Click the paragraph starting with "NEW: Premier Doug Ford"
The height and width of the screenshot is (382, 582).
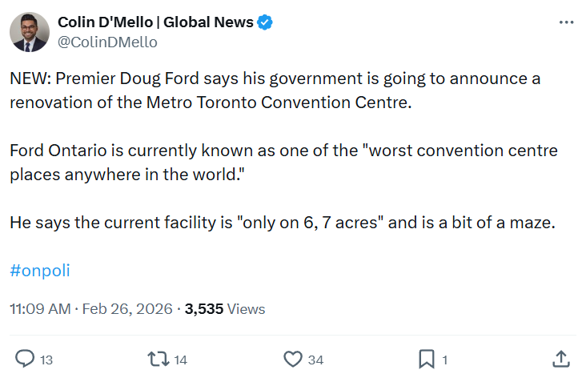pyautogui.click(x=275, y=90)
